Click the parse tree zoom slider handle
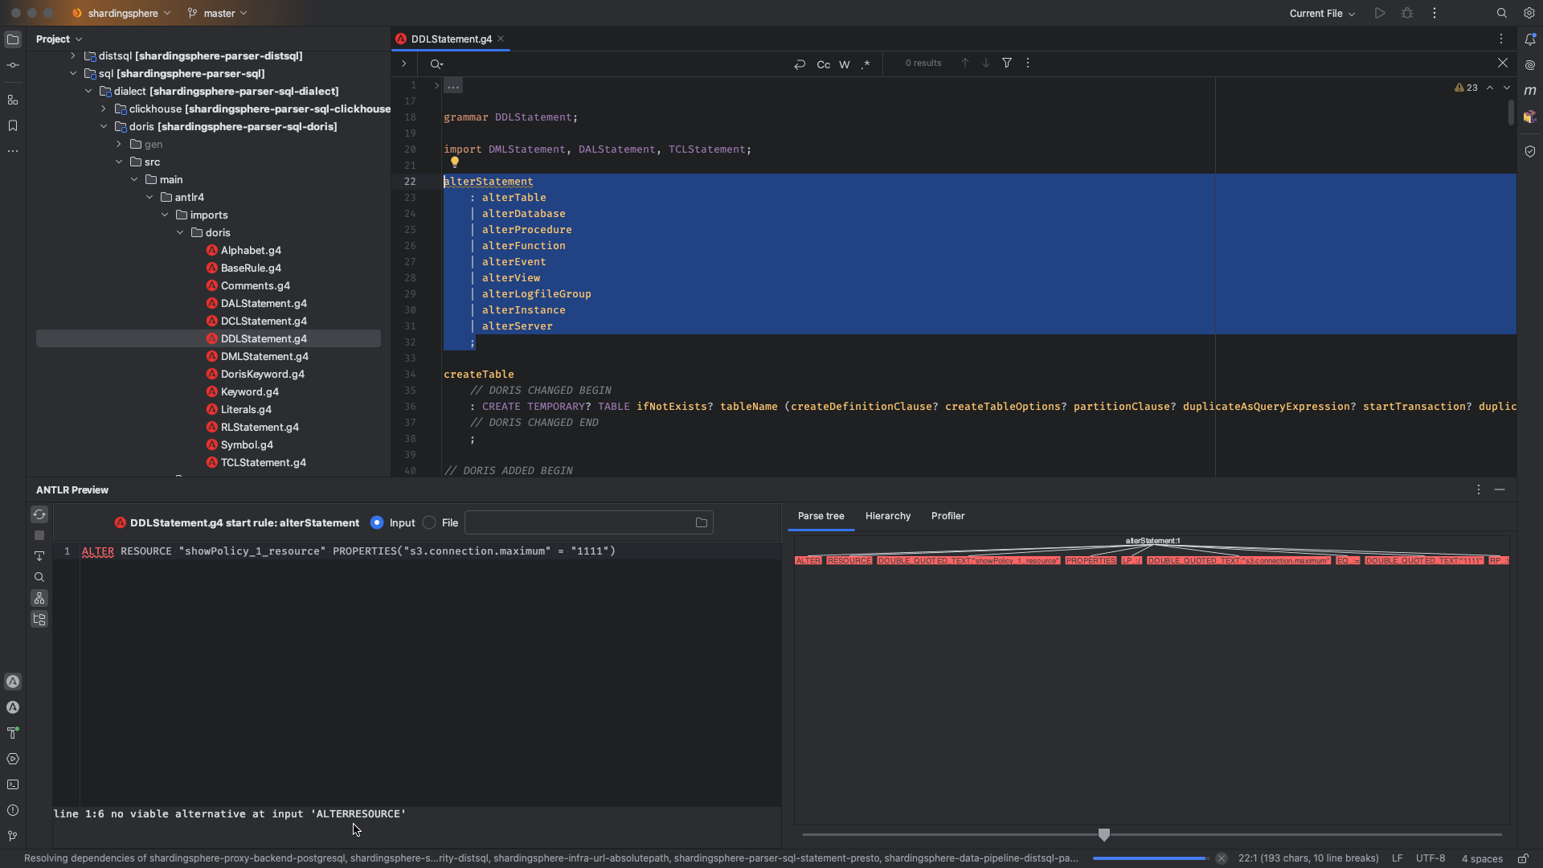This screenshot has width=1543, height=868. [1104, 836]
